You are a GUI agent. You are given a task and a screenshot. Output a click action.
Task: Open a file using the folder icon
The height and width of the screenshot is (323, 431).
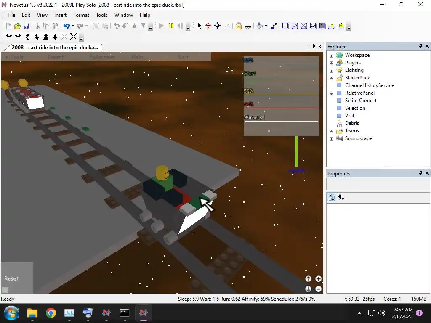(x=17, y=26)
